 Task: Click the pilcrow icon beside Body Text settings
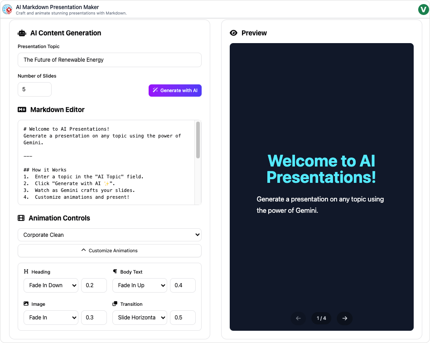point(115,271)
